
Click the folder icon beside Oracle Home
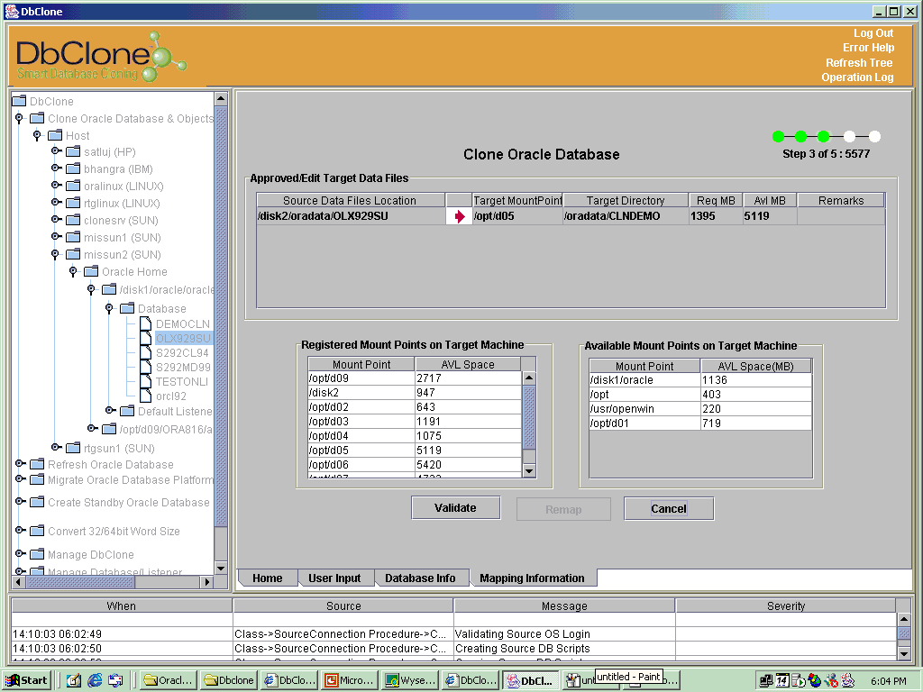(91, 271)
